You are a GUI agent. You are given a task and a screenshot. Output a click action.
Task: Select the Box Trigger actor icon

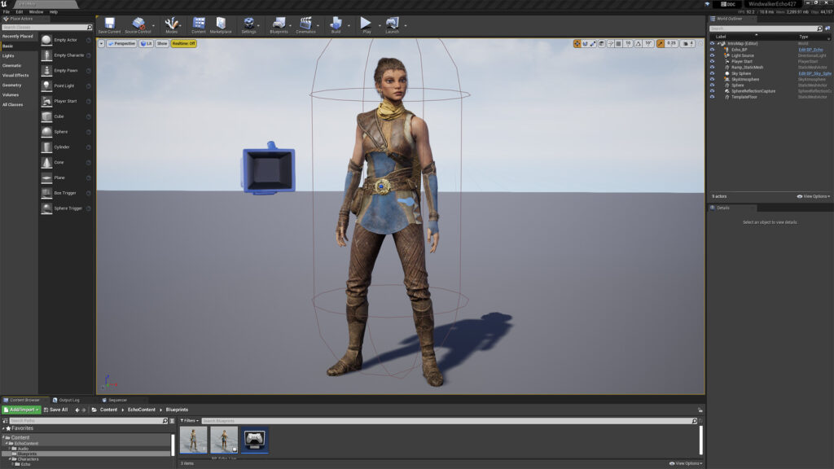tap(46, 193)
